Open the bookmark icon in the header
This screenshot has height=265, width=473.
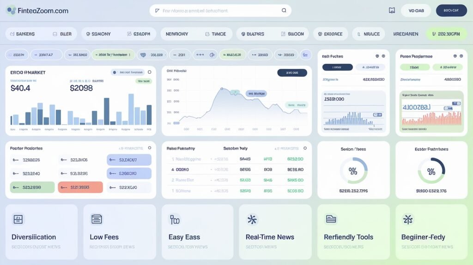[392, 11]
